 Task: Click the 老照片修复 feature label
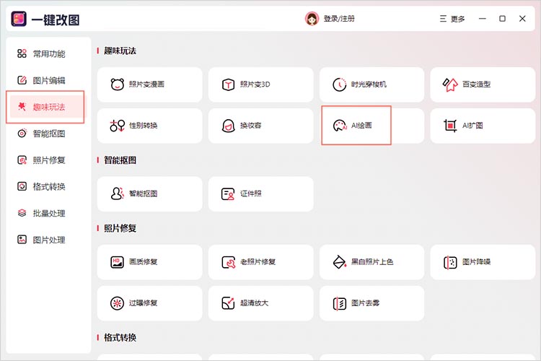point(258,262)
